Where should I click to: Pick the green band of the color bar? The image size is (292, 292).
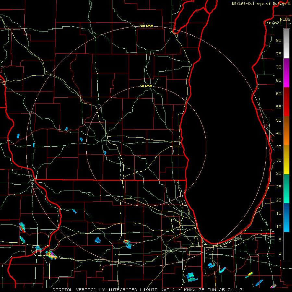pos(286,189)
